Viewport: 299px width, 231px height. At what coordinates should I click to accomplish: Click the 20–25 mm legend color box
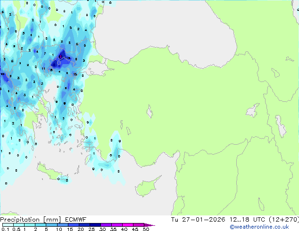pos(84,225)
